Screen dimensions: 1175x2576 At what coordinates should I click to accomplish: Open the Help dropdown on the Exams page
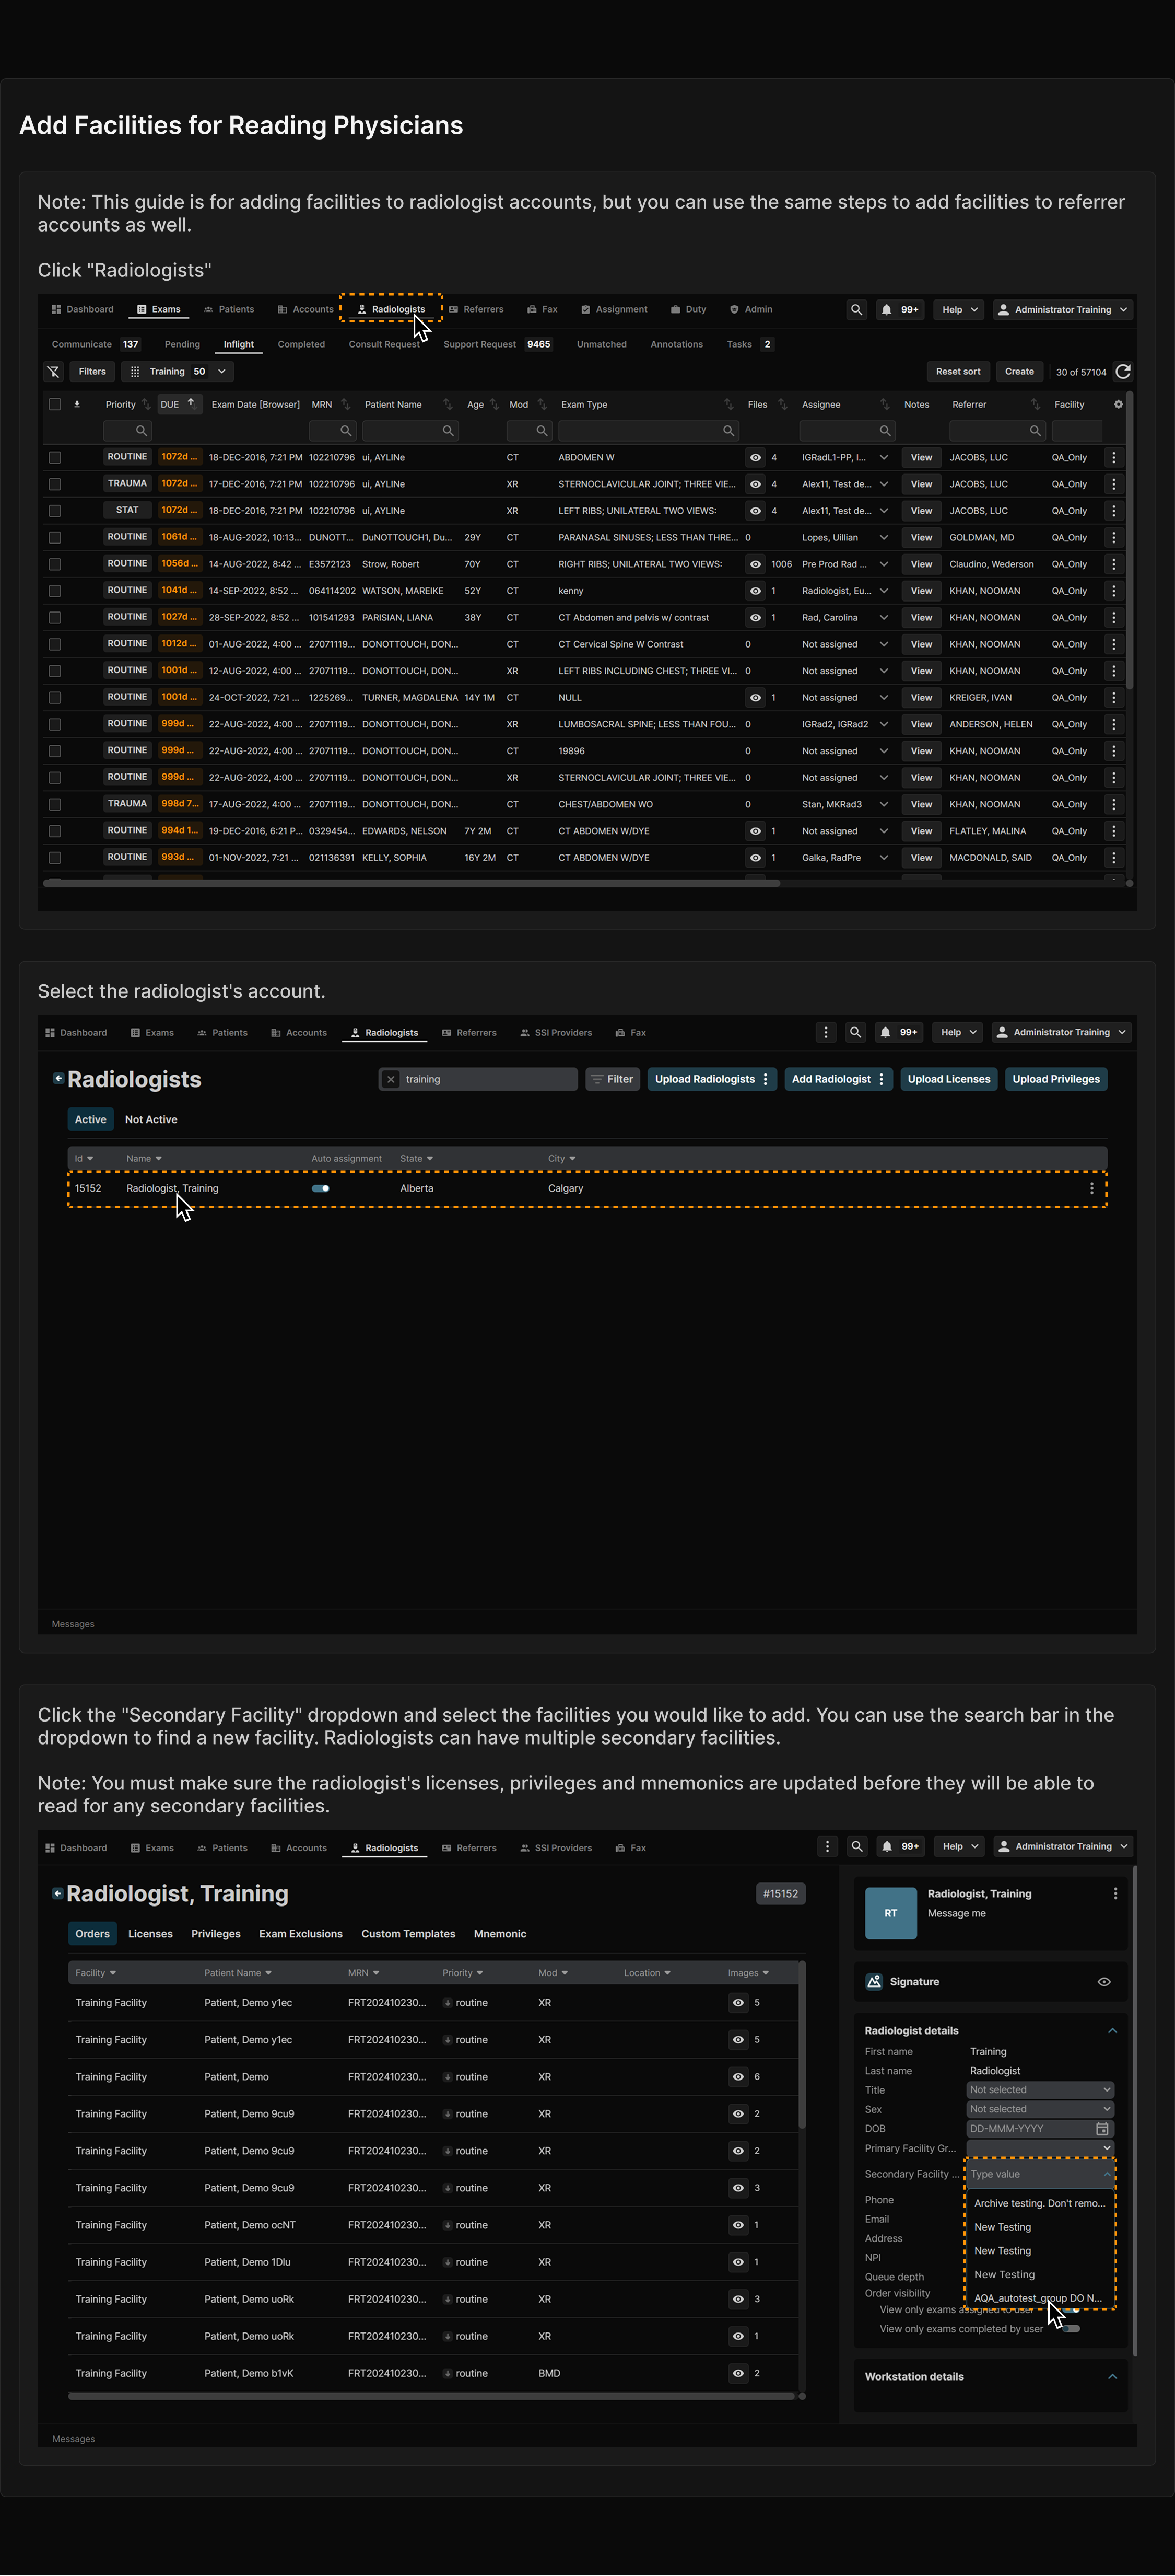pos(960,309)
